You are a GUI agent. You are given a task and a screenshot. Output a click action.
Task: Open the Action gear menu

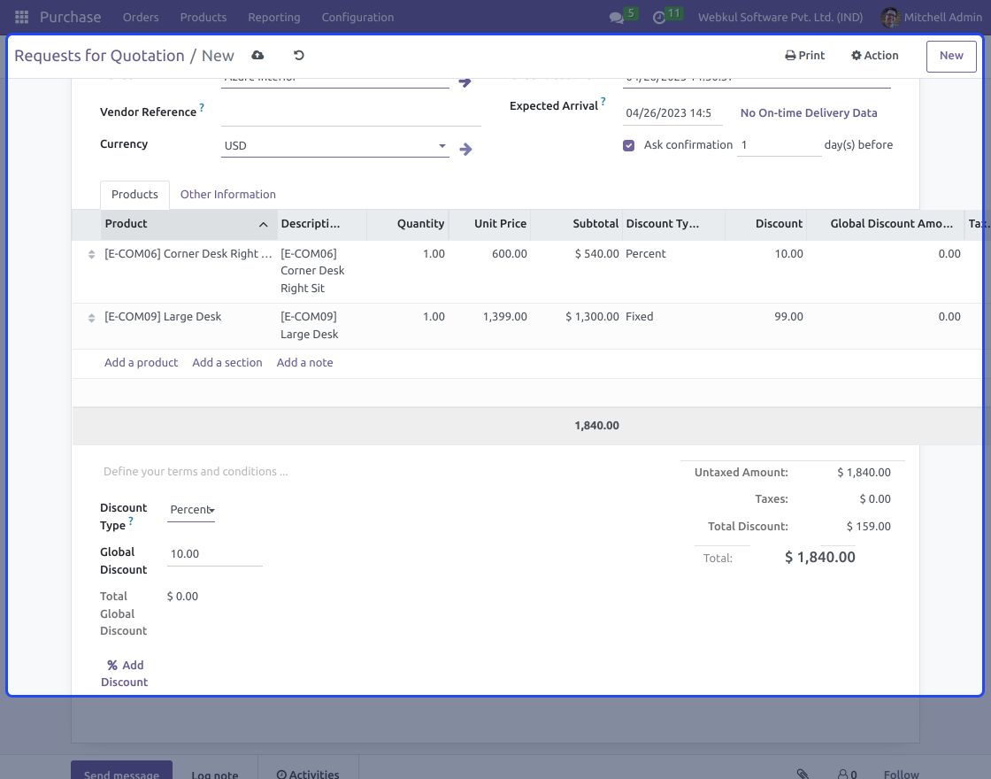coord(875,56)
